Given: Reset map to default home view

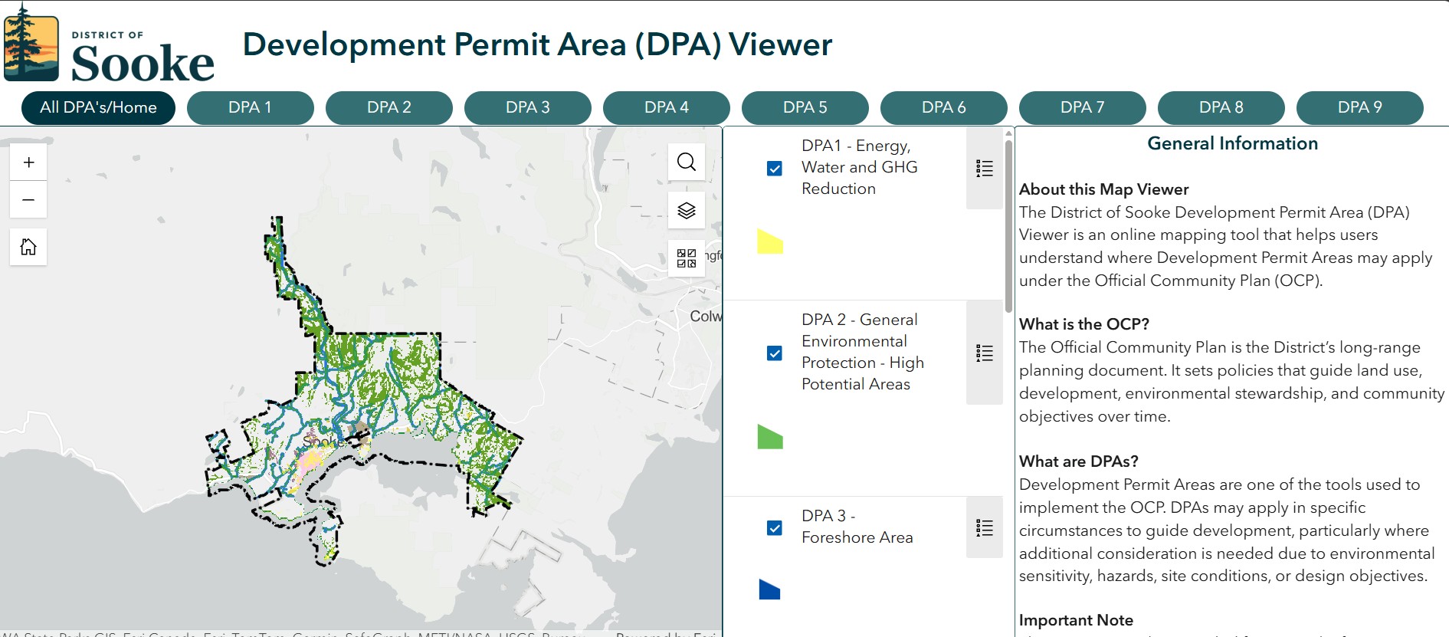Looking at the screenshot, I should click(28, 247).
